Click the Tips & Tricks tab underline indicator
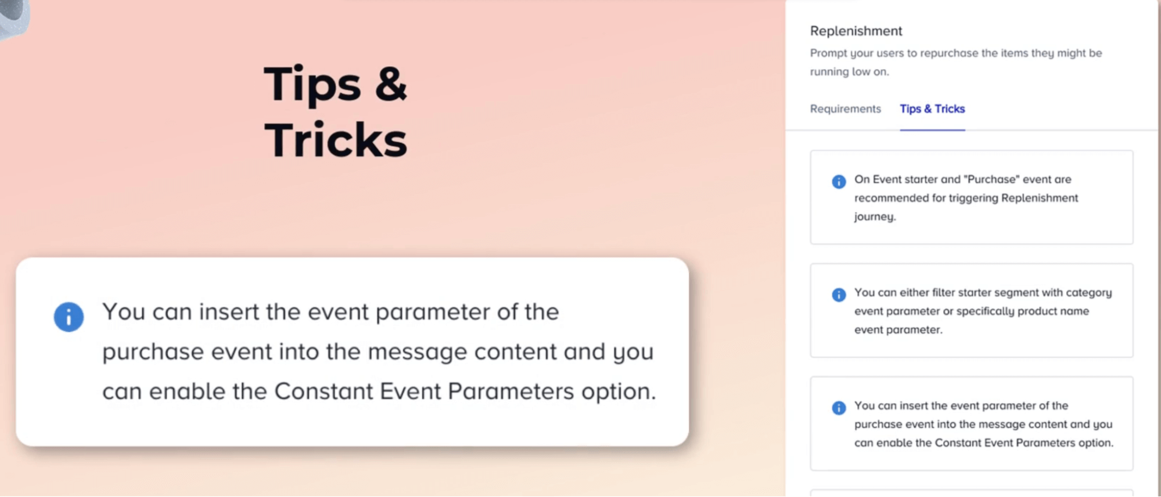The width and height of the screenshot is (1161, 497). [932, 130]
